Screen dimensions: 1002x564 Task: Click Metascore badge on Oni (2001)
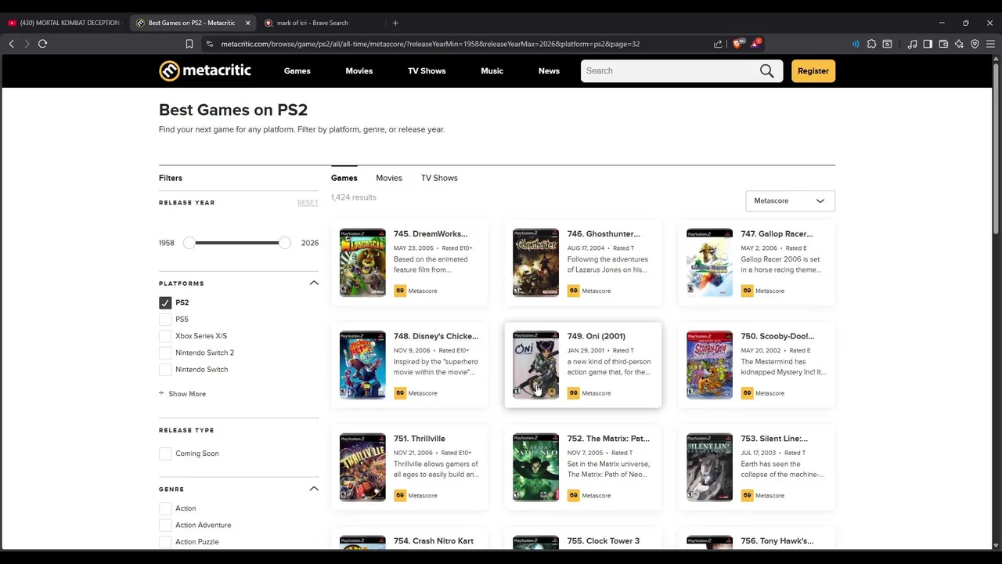click(574, 393)
